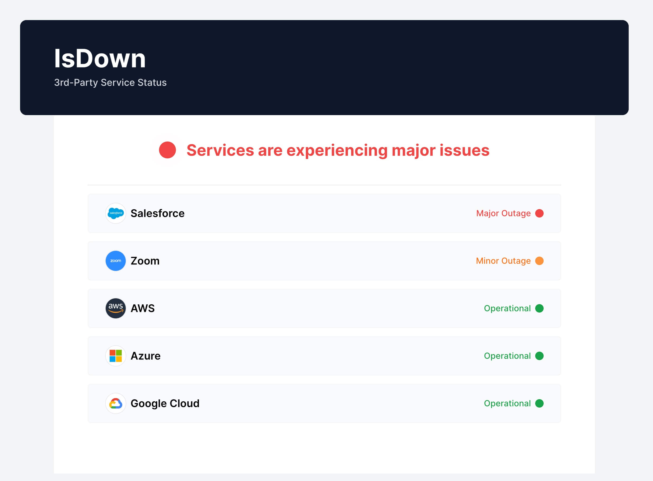Click the Zoom app icon

[x=115, y=261]
